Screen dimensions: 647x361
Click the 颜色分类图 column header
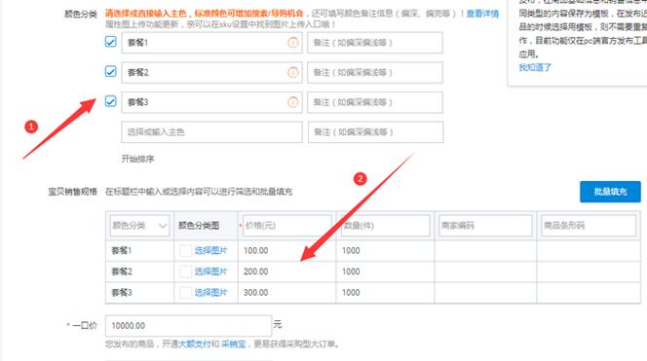[199, 226]
